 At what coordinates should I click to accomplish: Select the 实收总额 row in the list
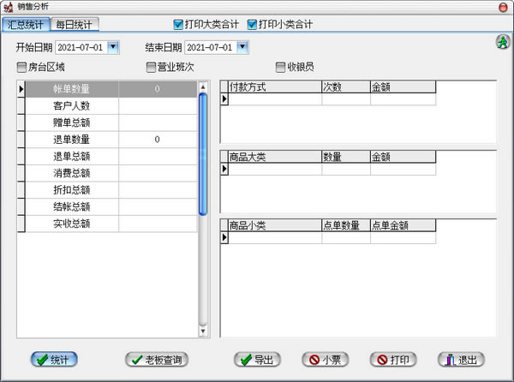71,224
